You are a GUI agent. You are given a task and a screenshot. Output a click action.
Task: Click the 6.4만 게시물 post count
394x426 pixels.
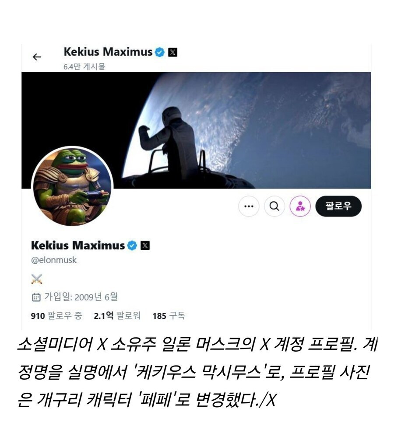click(84, 66)
